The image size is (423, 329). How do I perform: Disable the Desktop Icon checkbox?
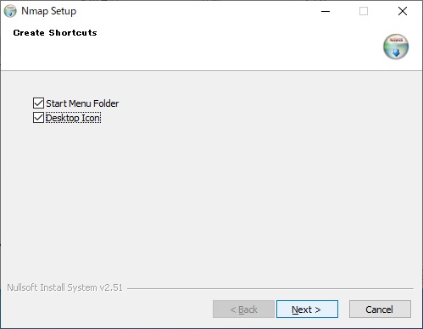coord(38,118)
